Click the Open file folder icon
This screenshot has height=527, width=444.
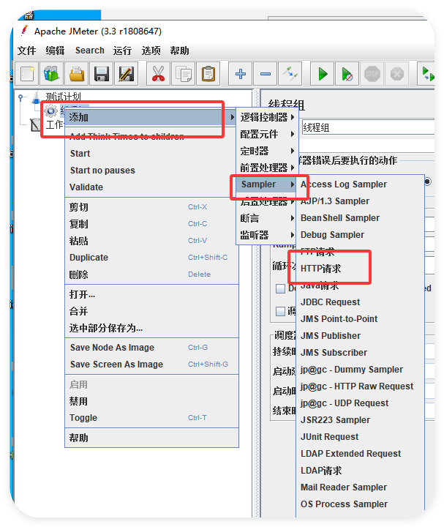click(x=77, y=74)
